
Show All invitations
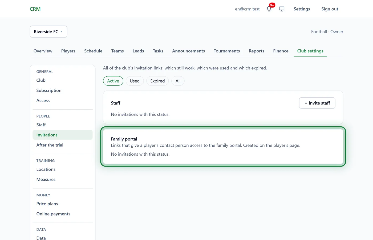click(x=178, y=81)
